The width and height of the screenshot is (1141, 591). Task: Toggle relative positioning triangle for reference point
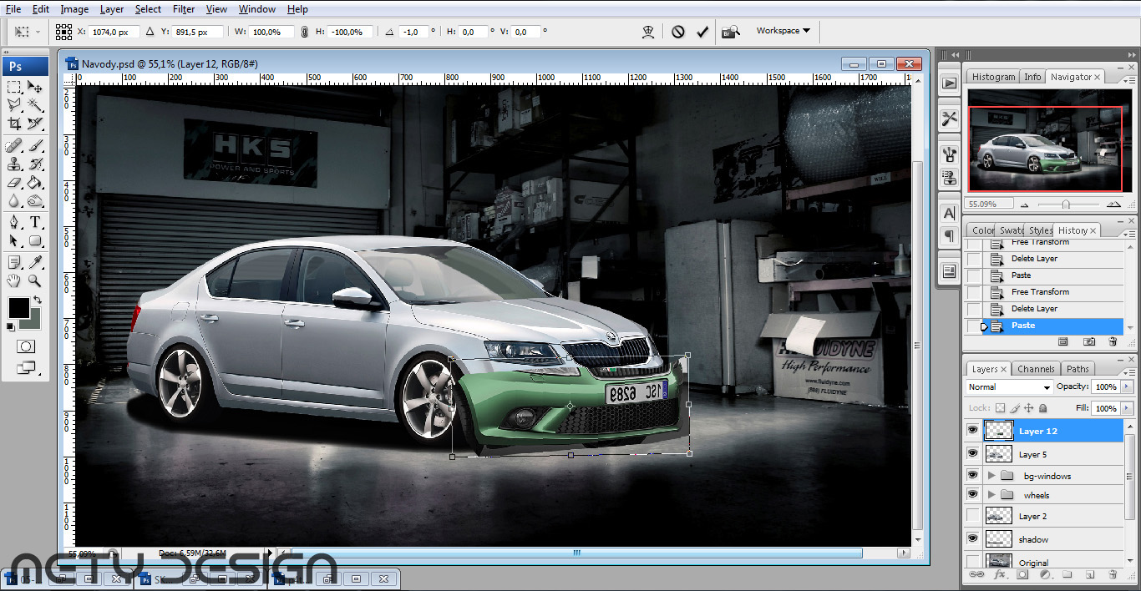coord(150,32)
